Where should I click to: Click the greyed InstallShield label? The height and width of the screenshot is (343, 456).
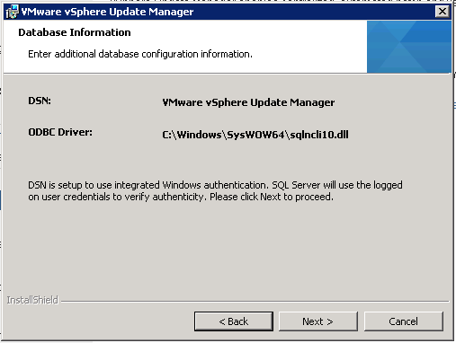(32, 300)
